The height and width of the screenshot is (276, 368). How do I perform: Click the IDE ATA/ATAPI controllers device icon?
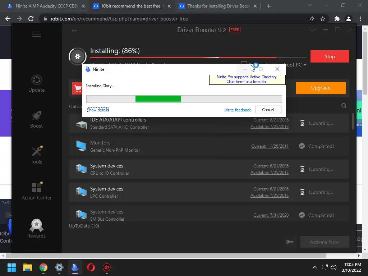(81, 124)
